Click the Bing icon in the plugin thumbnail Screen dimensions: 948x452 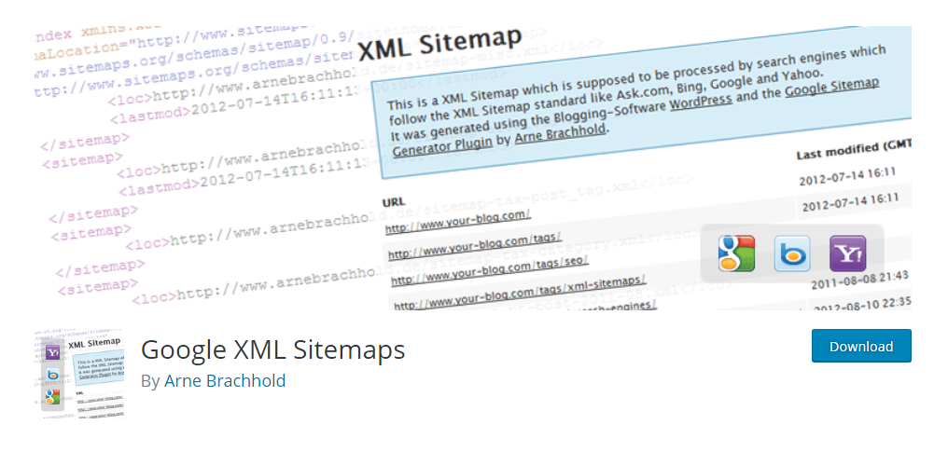tap(53, 375)
